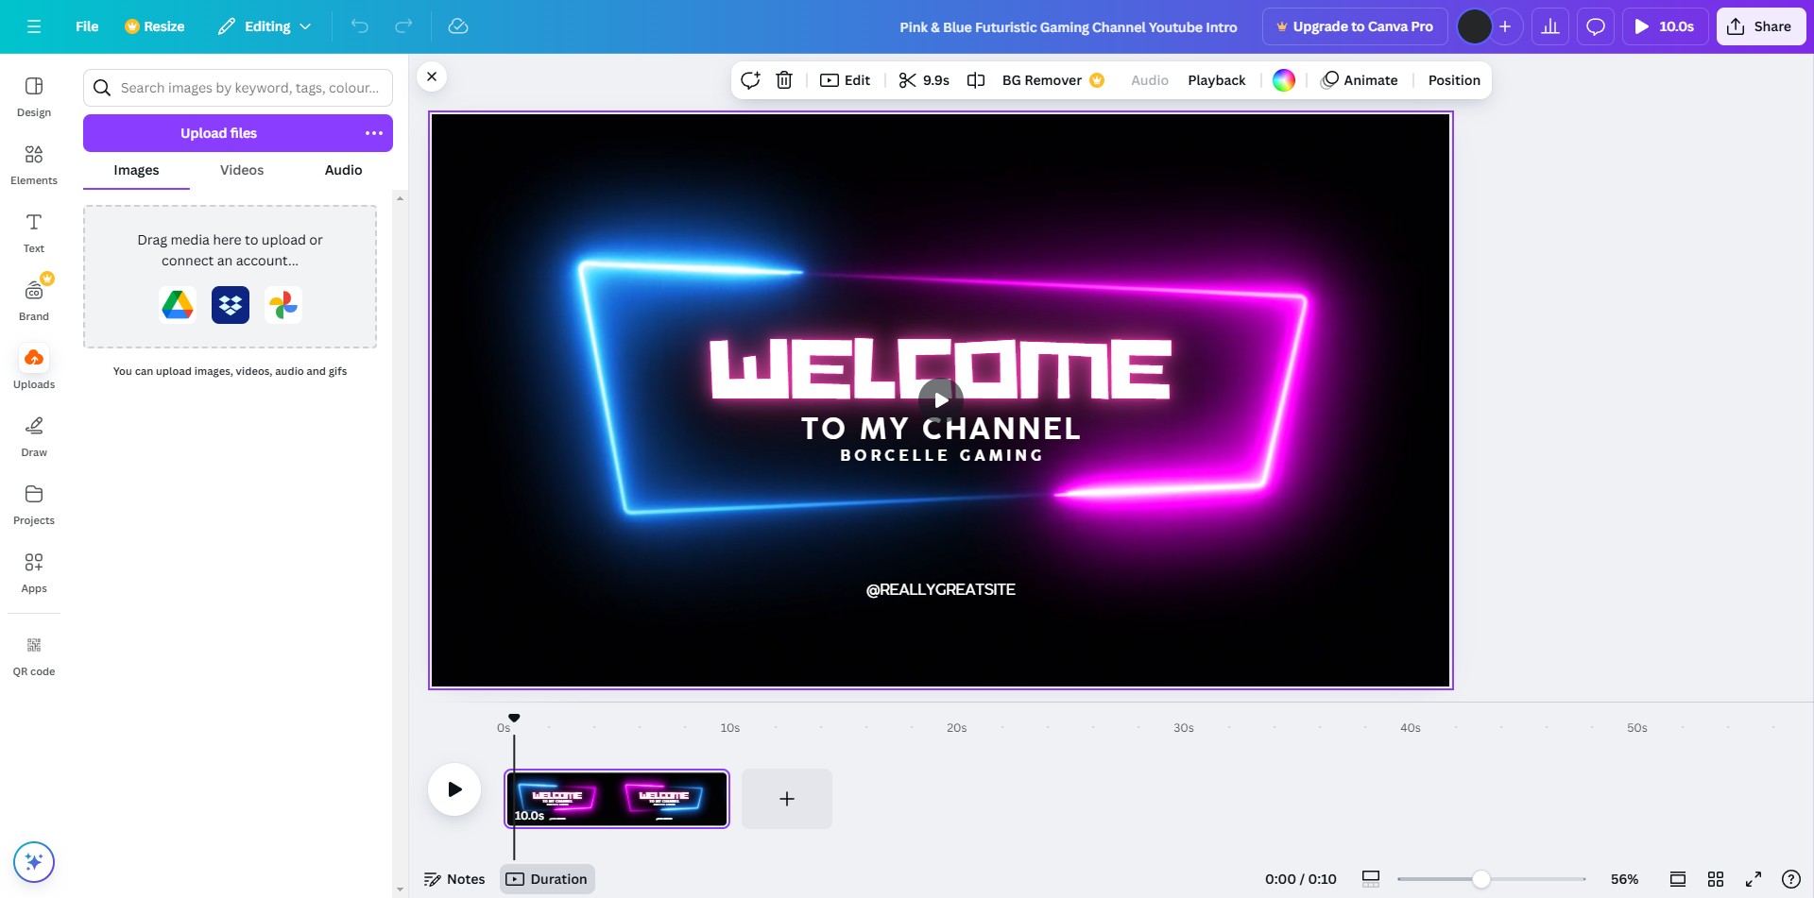Image resolution: width=1814 pixels, height=898 pixels.
Task: Enter fullscreen mode
Action: tap(1754, 879)
